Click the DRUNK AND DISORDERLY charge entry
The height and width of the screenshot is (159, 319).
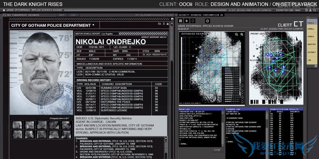click(116, 153)
